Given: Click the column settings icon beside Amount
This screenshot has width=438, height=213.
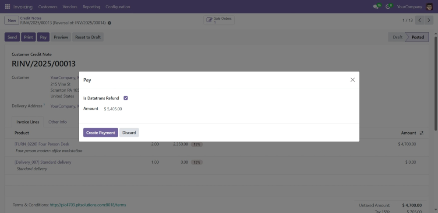Looking at the screenshot, I should [x=422, y=133].
